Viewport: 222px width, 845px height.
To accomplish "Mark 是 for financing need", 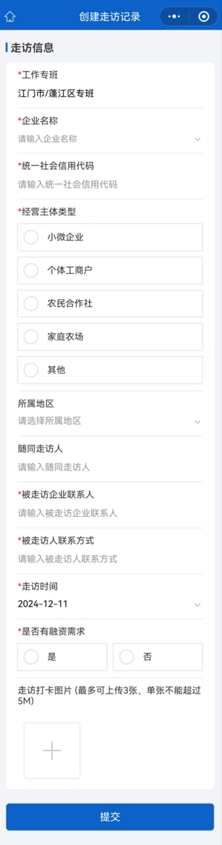I will click(62, 657).
